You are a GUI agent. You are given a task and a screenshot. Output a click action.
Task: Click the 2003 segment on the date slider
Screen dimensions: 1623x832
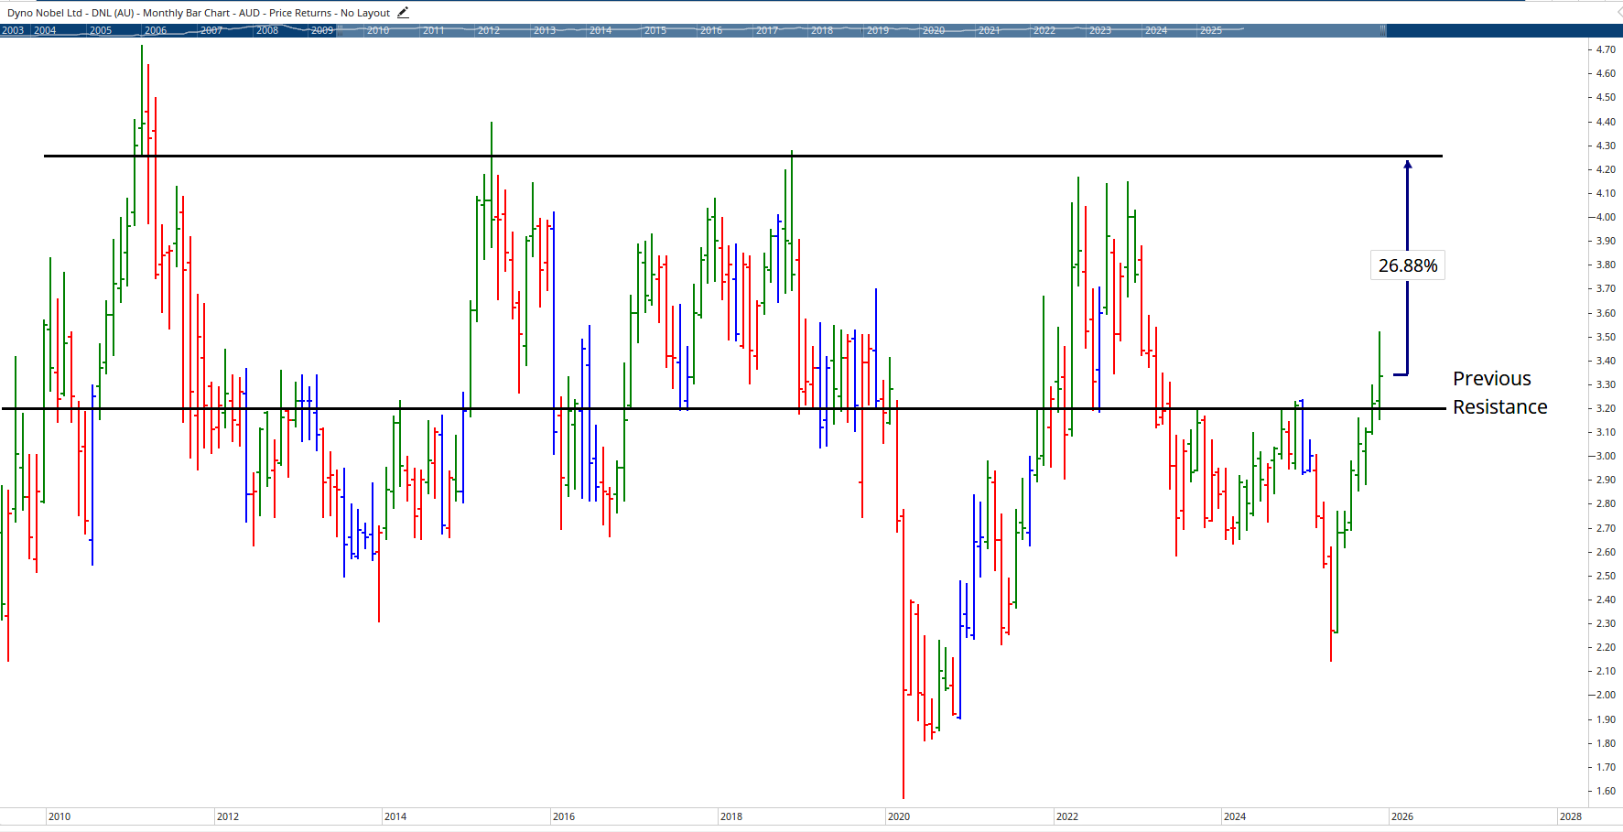(13, 30)
